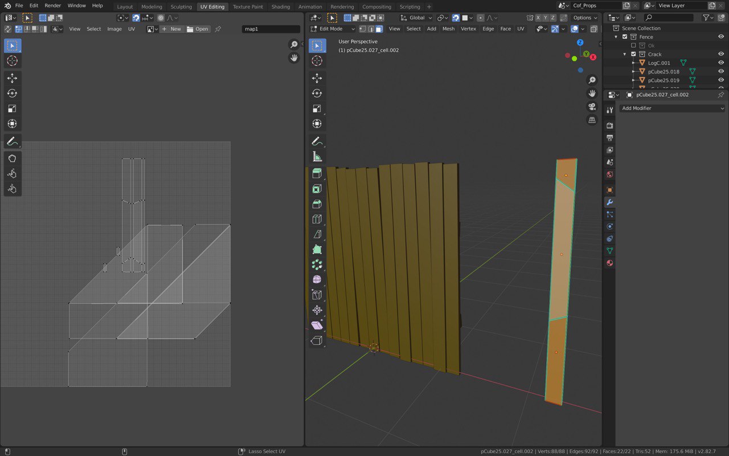Screen dimensions: 729x456
Task: Toggle X mirror in 3D viewport header
Action: pos(538,18)
